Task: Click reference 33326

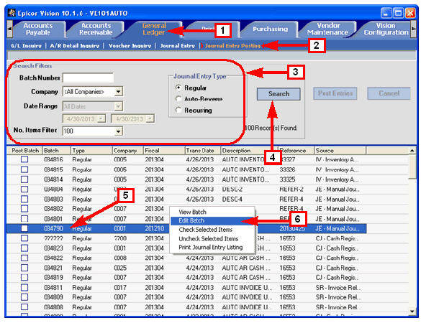Action: click(x=287, y=169)
